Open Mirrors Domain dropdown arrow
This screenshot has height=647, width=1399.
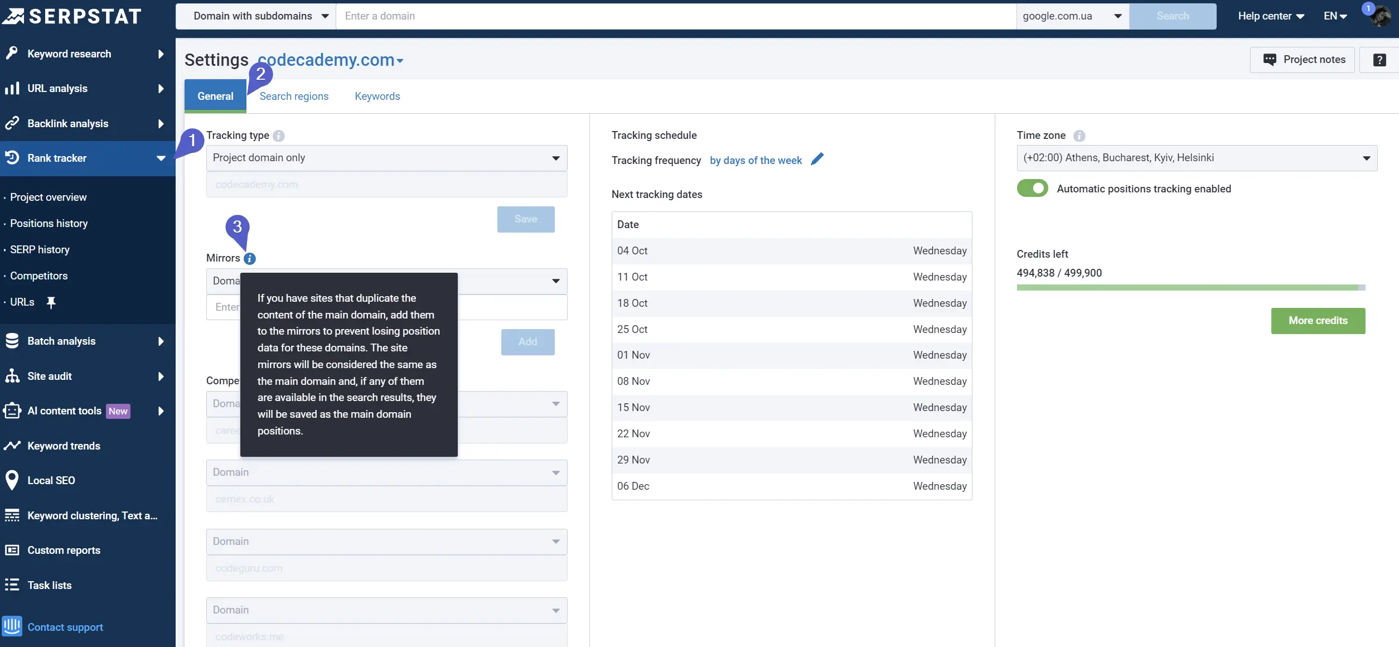[555, 281]
